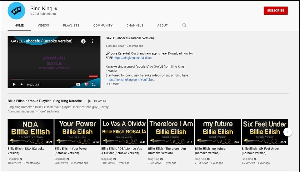
Task: Click title Billie Eilish, ROSALÍA - Lo Vas A Olvidar
Action: pyautogui.click(x=122, y=151)
